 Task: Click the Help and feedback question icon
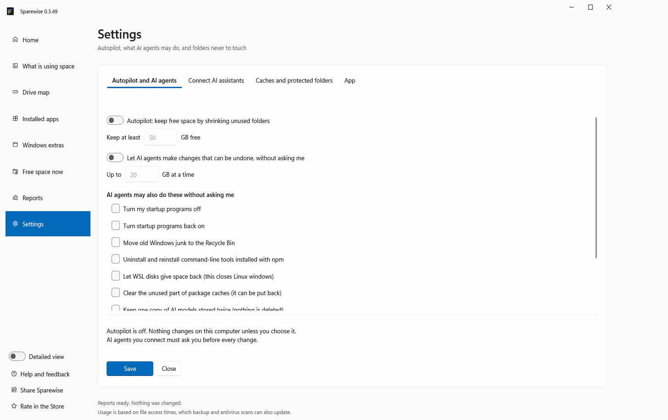(x=14, y=374)
